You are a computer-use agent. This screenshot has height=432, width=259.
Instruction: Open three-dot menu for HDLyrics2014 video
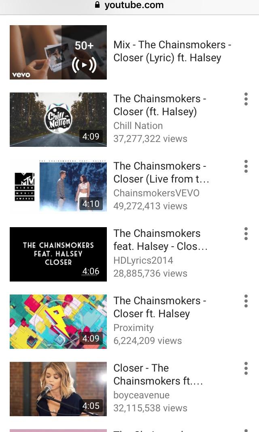click(246, 234)
